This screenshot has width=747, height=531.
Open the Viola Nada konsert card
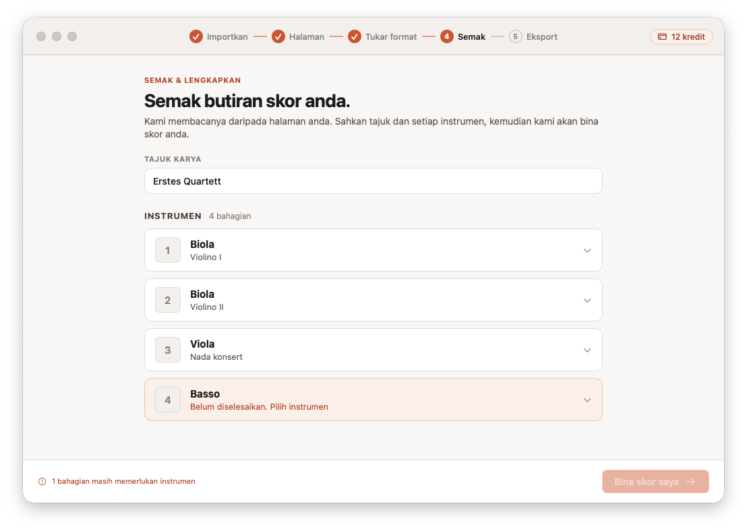click(x=373, y=350)
